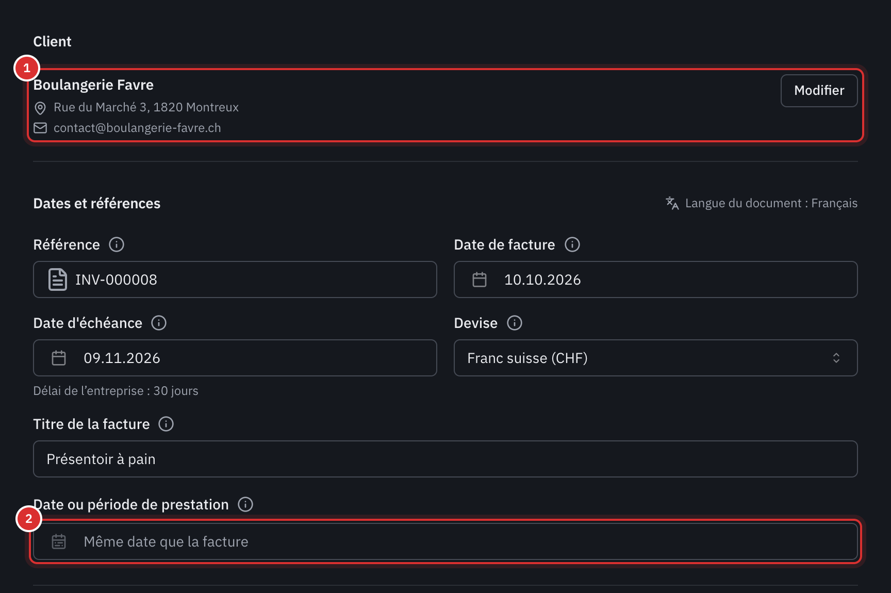The width and height of the screenshot is (891, 593).
Task: Click the calendar icon in prestation date field
Action: coord(59,541)
